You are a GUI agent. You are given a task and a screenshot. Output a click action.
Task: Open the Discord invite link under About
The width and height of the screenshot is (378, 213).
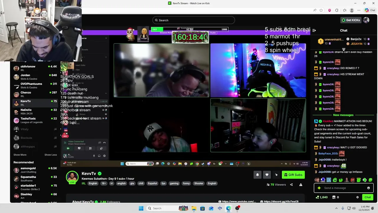point(279,201)
